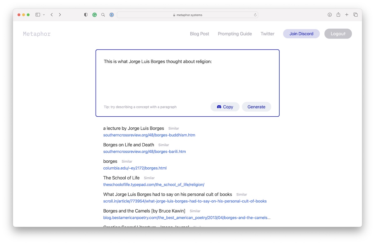
Task: Open the blog.bestamericanpoetry.com link
Action: click(187, 218)
